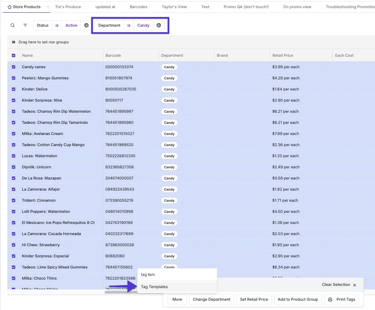The width and height of the screenshot is (375, 310).
Task: Remove the Department is Candy filter
Action: (158, 25)
